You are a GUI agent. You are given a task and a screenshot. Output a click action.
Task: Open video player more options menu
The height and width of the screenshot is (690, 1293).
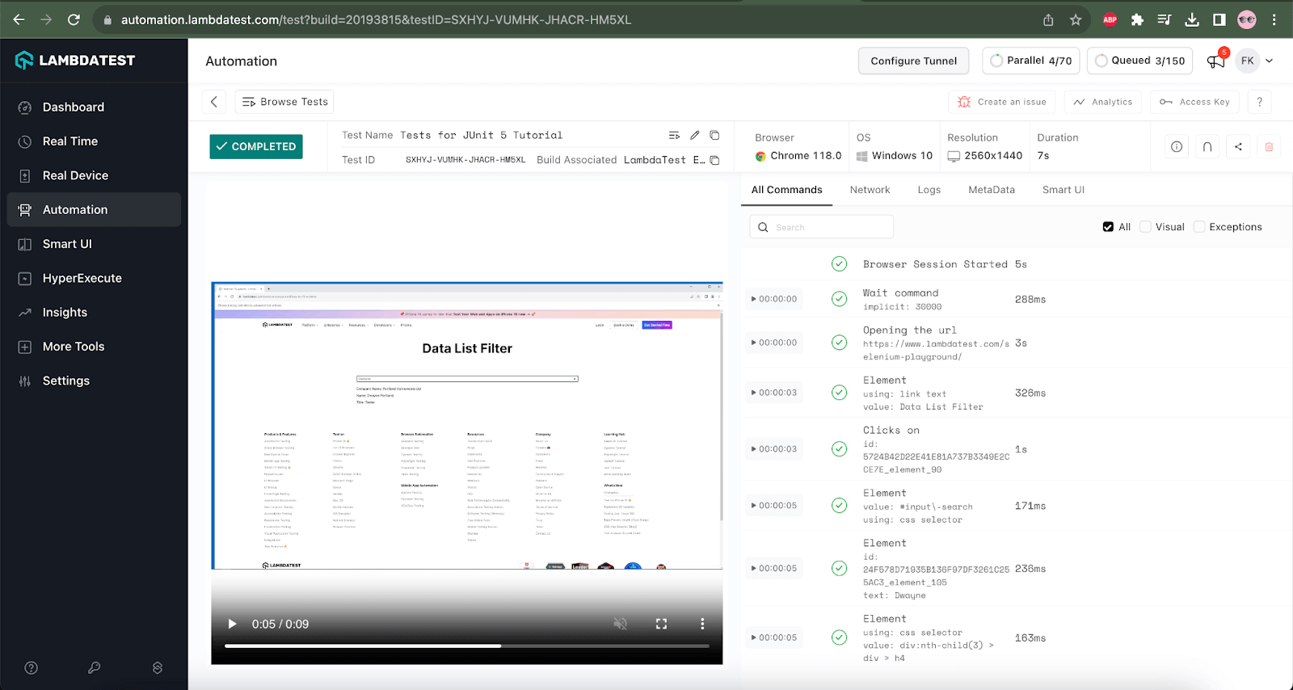[x=702, y=624]
